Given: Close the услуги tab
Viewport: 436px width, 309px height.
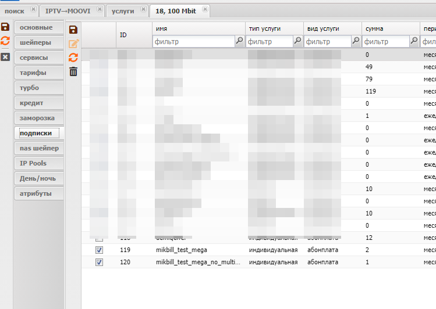Looking at the screenshot, I should pyautogui.click(x=142, y=10).
